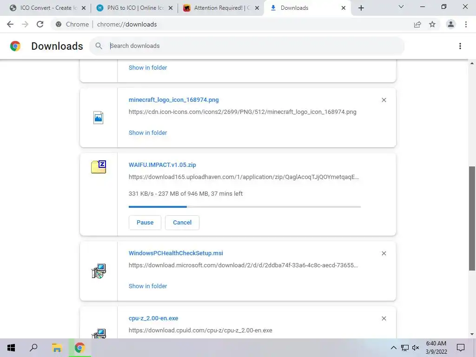476x357 pixels.
Task: Click the uploadhaven.com source URL
Action: pyautogui.click(x=244, y=177)
